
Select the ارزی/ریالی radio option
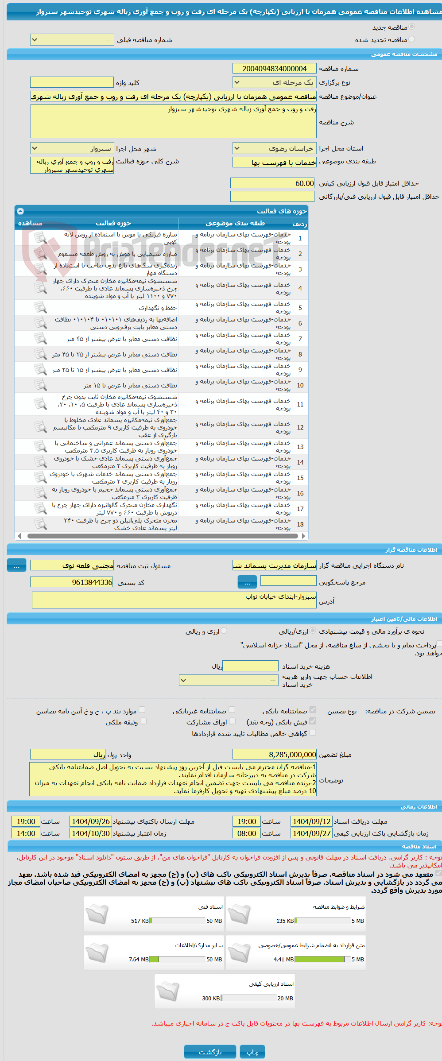(313, 631)
